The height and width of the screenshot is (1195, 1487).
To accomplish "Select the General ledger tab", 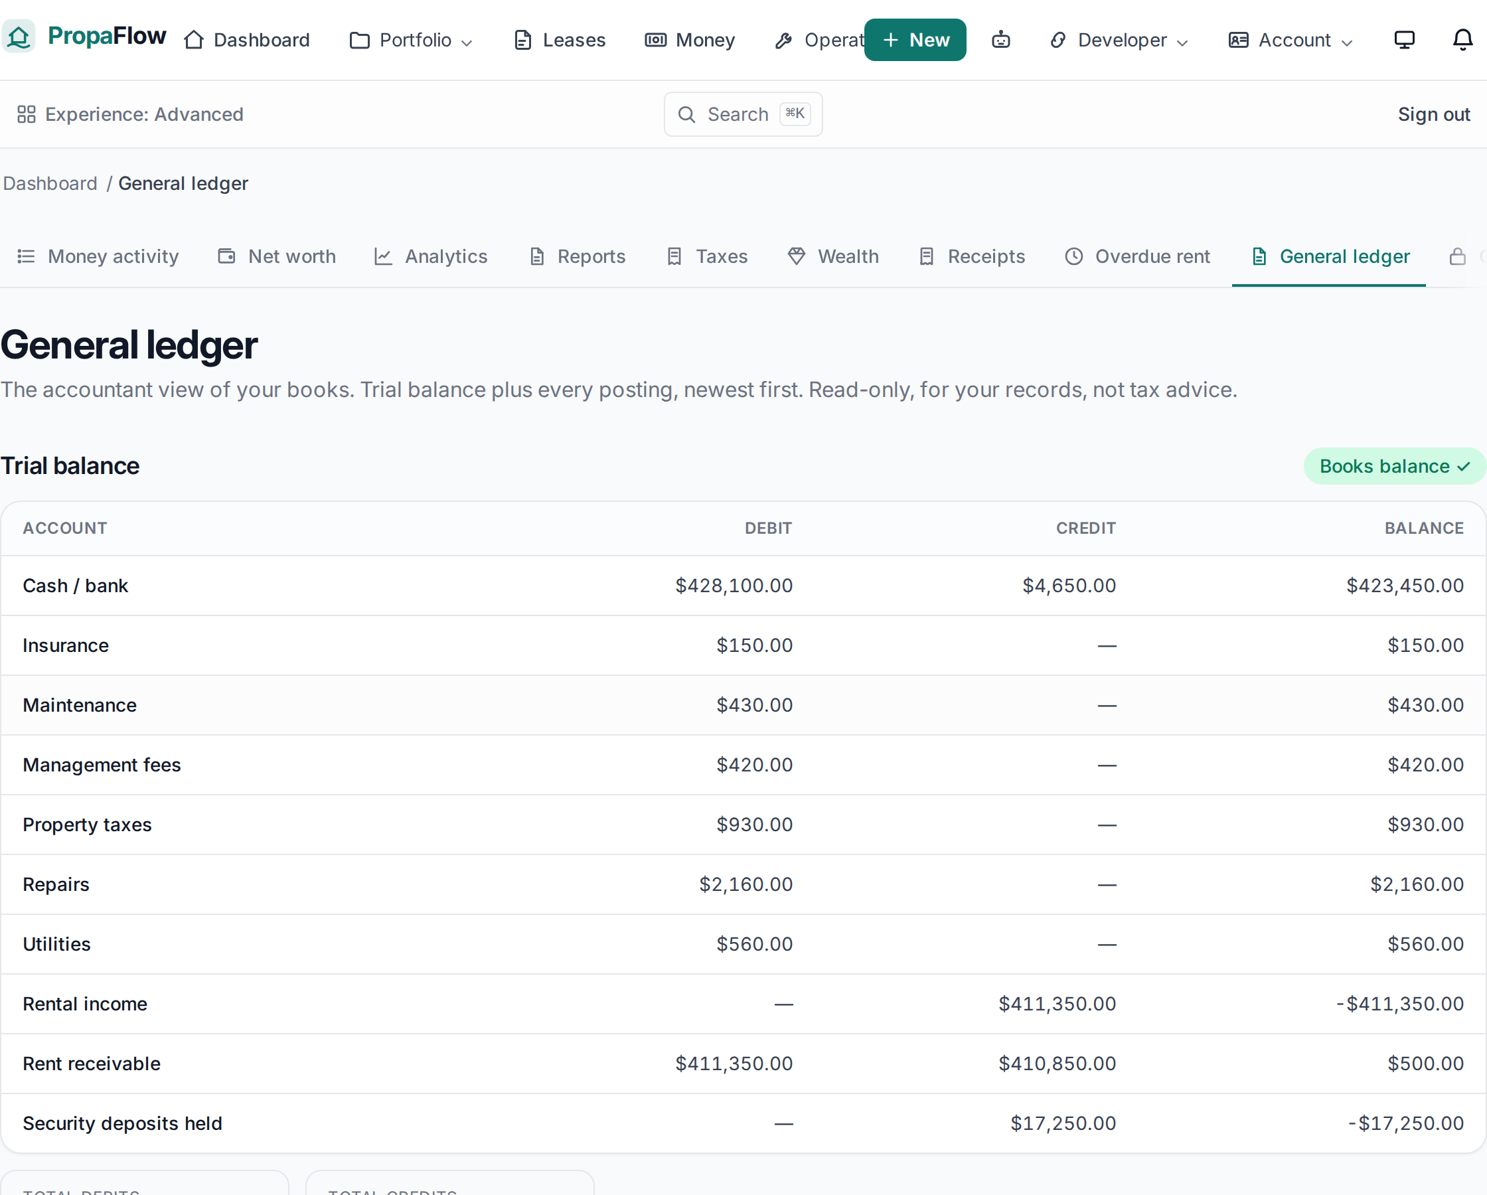I will click(x=1329, y=257).
